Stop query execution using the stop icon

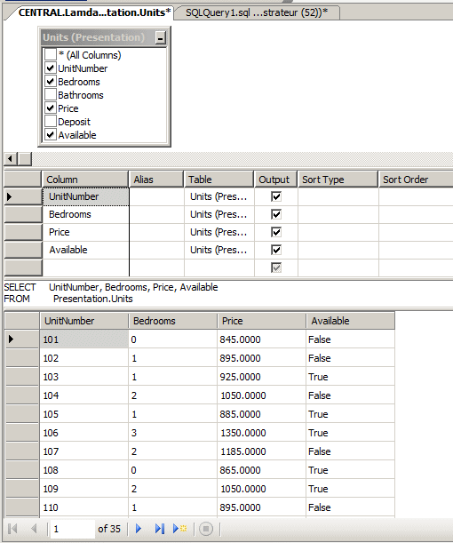coord(206,529)
